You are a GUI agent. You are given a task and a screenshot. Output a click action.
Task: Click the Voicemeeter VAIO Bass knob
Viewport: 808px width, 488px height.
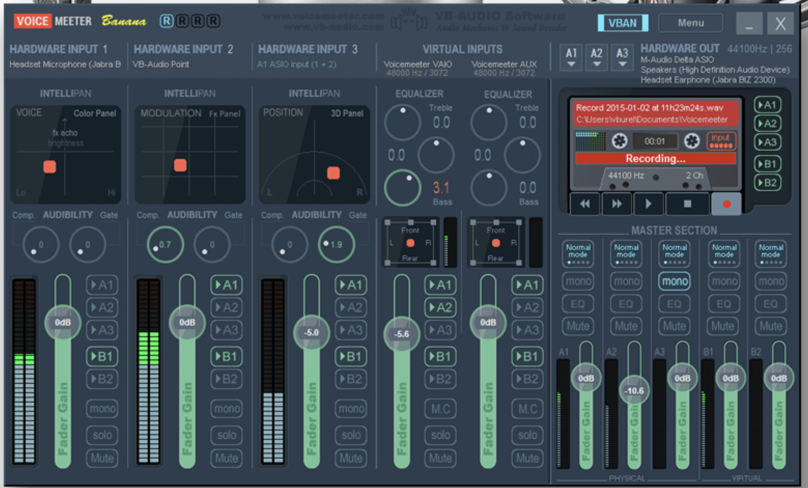402,188
